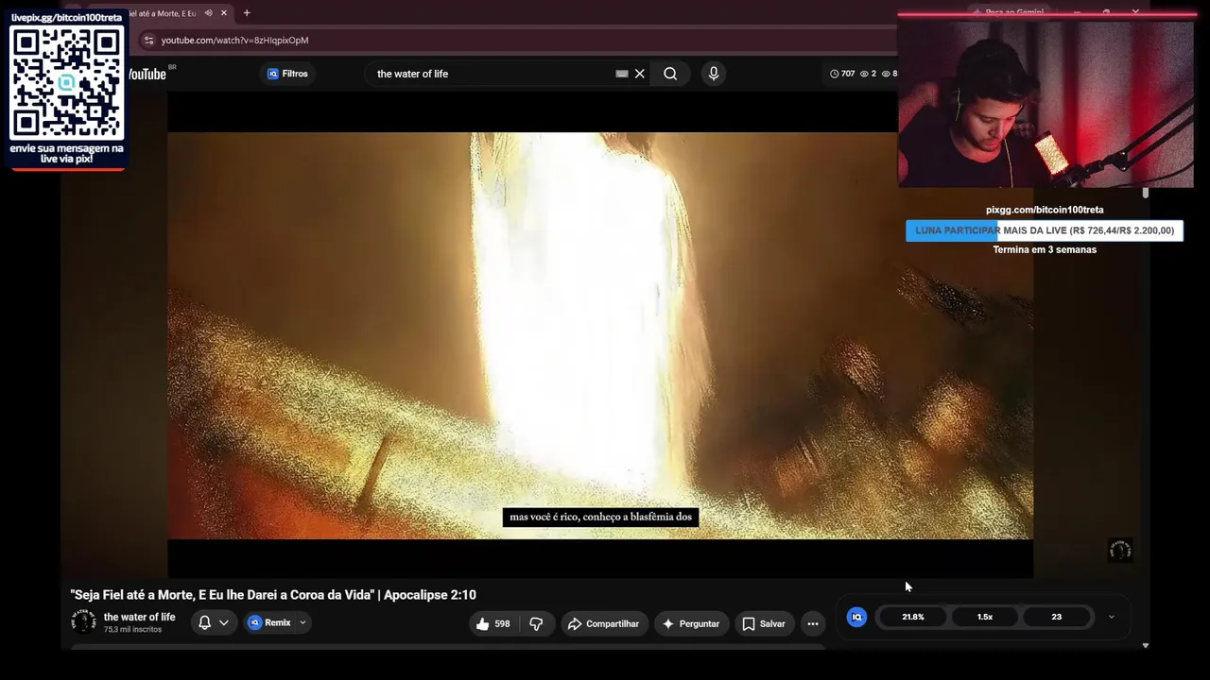The height and width of the screenshot is (680, 1210).
Task: Open the on-screen keyboard in search box
Action: [x=622, y=74]
